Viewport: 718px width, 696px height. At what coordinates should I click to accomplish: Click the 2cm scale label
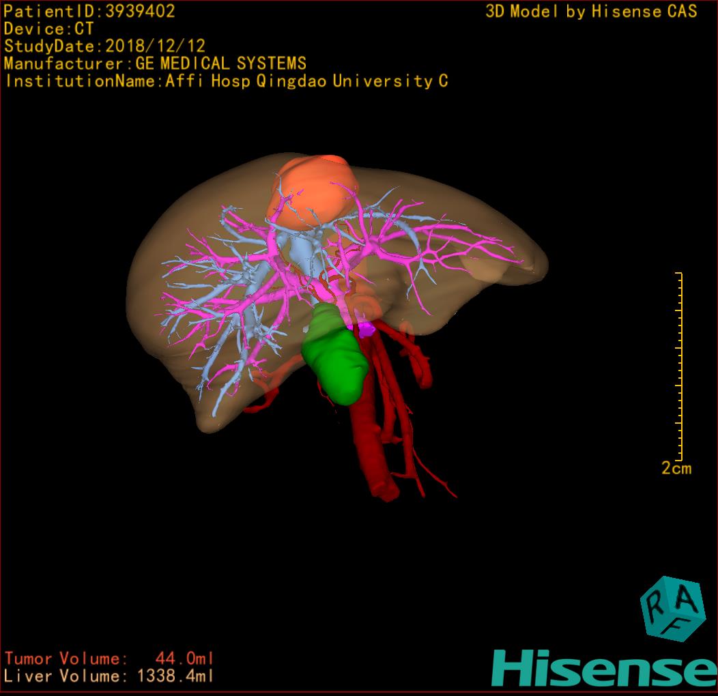tap(676, 468)
